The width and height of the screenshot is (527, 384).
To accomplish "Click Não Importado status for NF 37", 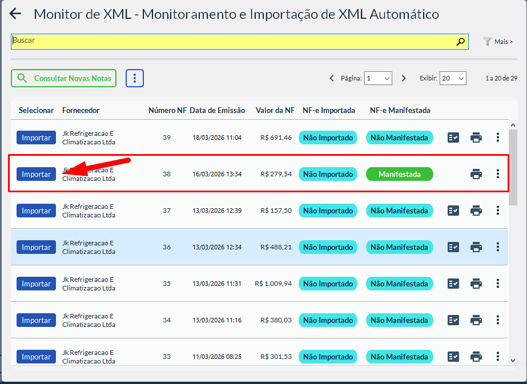I will pos(328,211).
